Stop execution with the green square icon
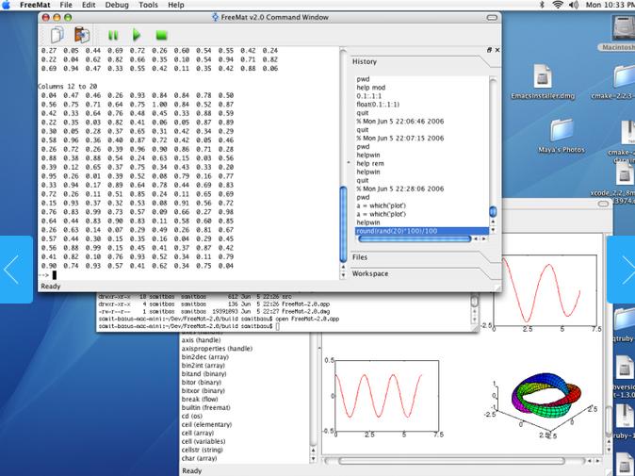 pyautogui.click(x=162, y=35)
